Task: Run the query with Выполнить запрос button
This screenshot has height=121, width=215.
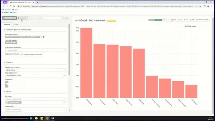Action: coord(9,18)
